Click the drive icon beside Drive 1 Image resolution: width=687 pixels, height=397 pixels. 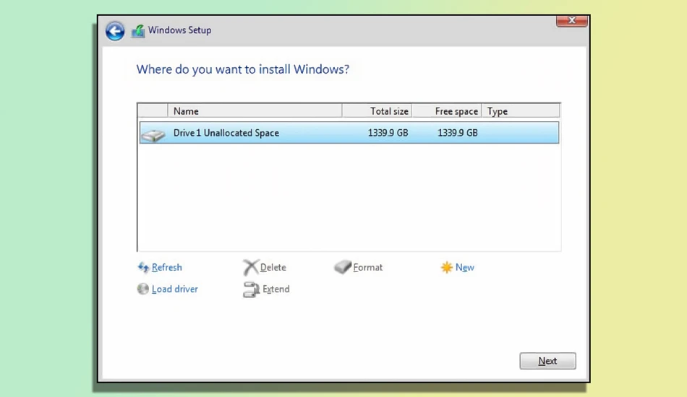tap(153, 135)
